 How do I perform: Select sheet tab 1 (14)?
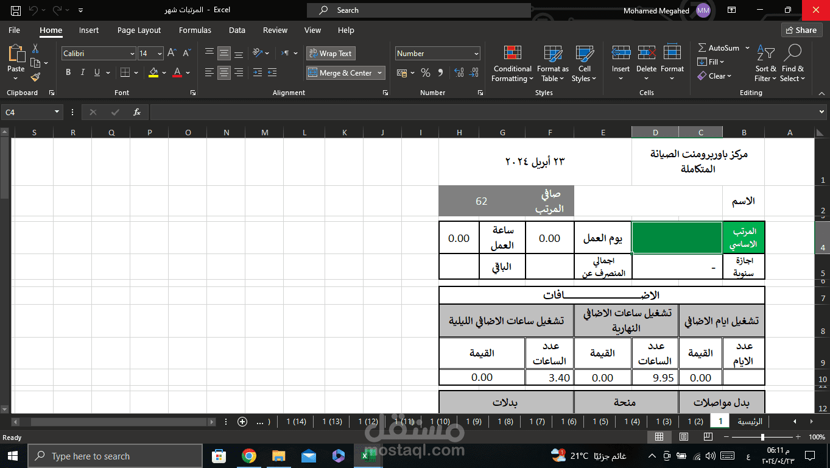click(296, 421)
